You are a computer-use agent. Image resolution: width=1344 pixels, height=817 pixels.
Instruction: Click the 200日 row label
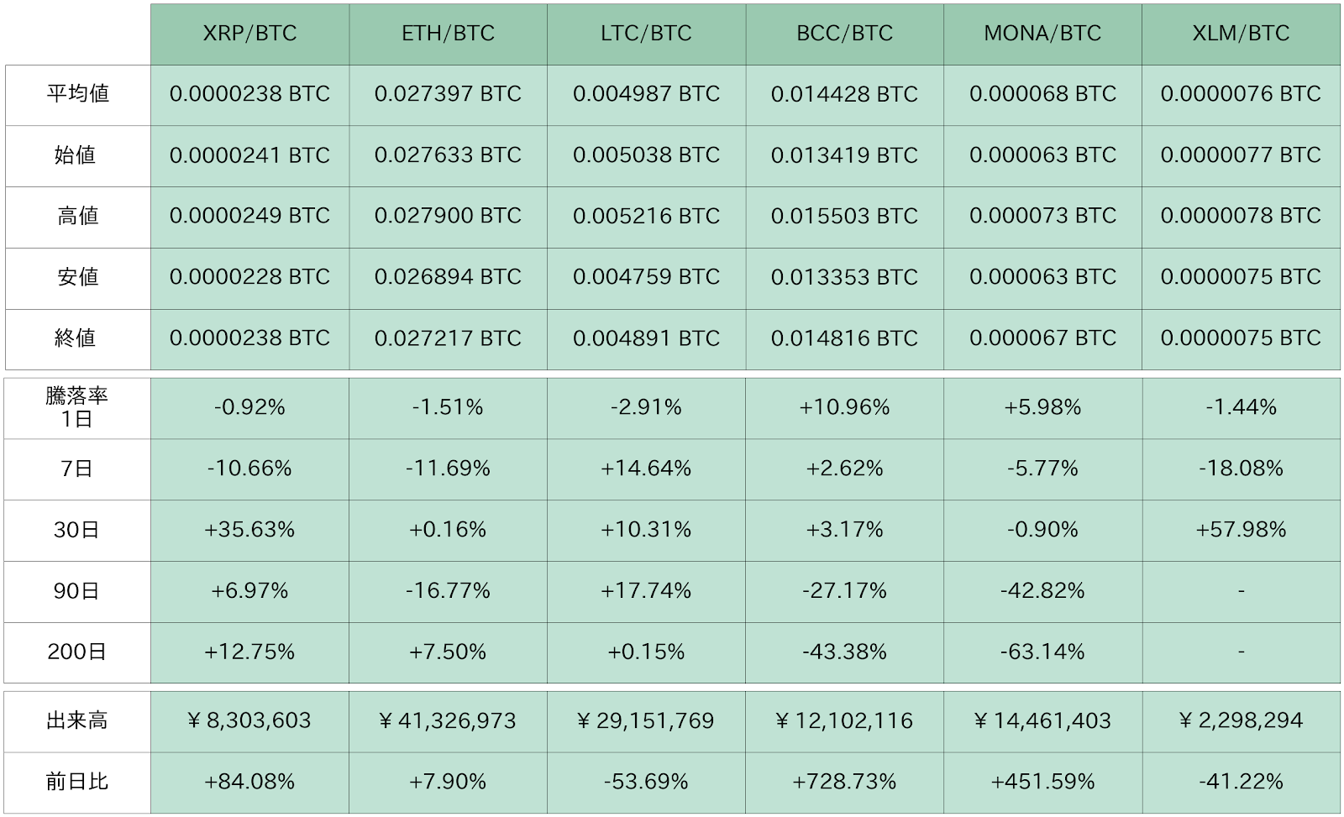[77, 652]
